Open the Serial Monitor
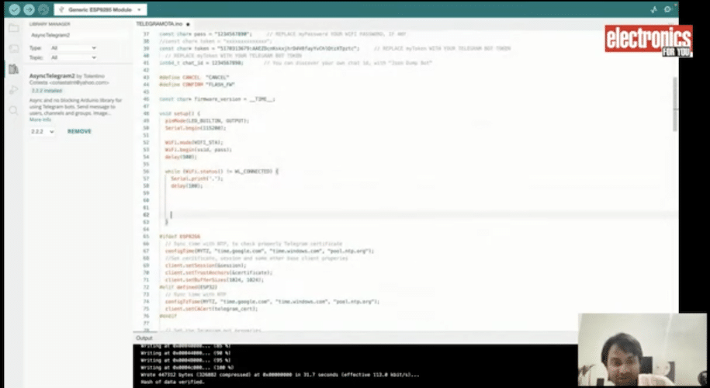 coord(668,10)
